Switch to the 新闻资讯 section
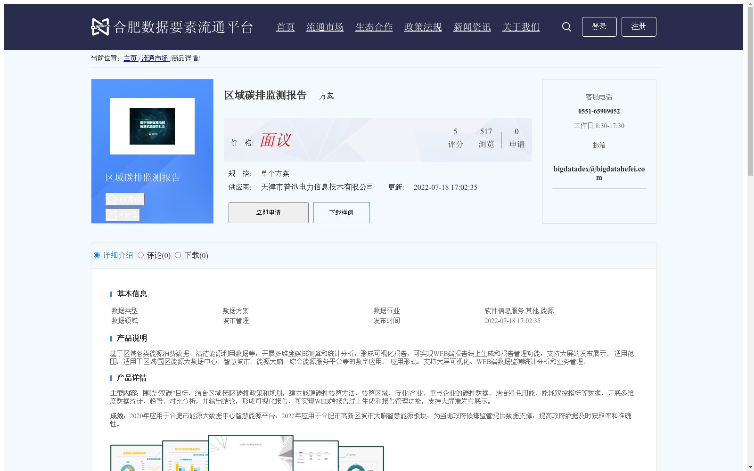The width and height of the screenshot is (754, 471). (472, 27)
